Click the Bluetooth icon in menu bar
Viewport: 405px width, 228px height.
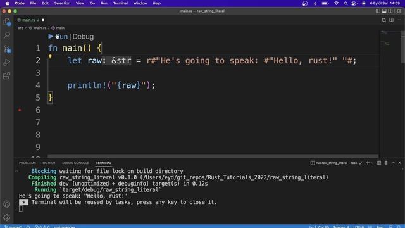[x=315, y=3]
